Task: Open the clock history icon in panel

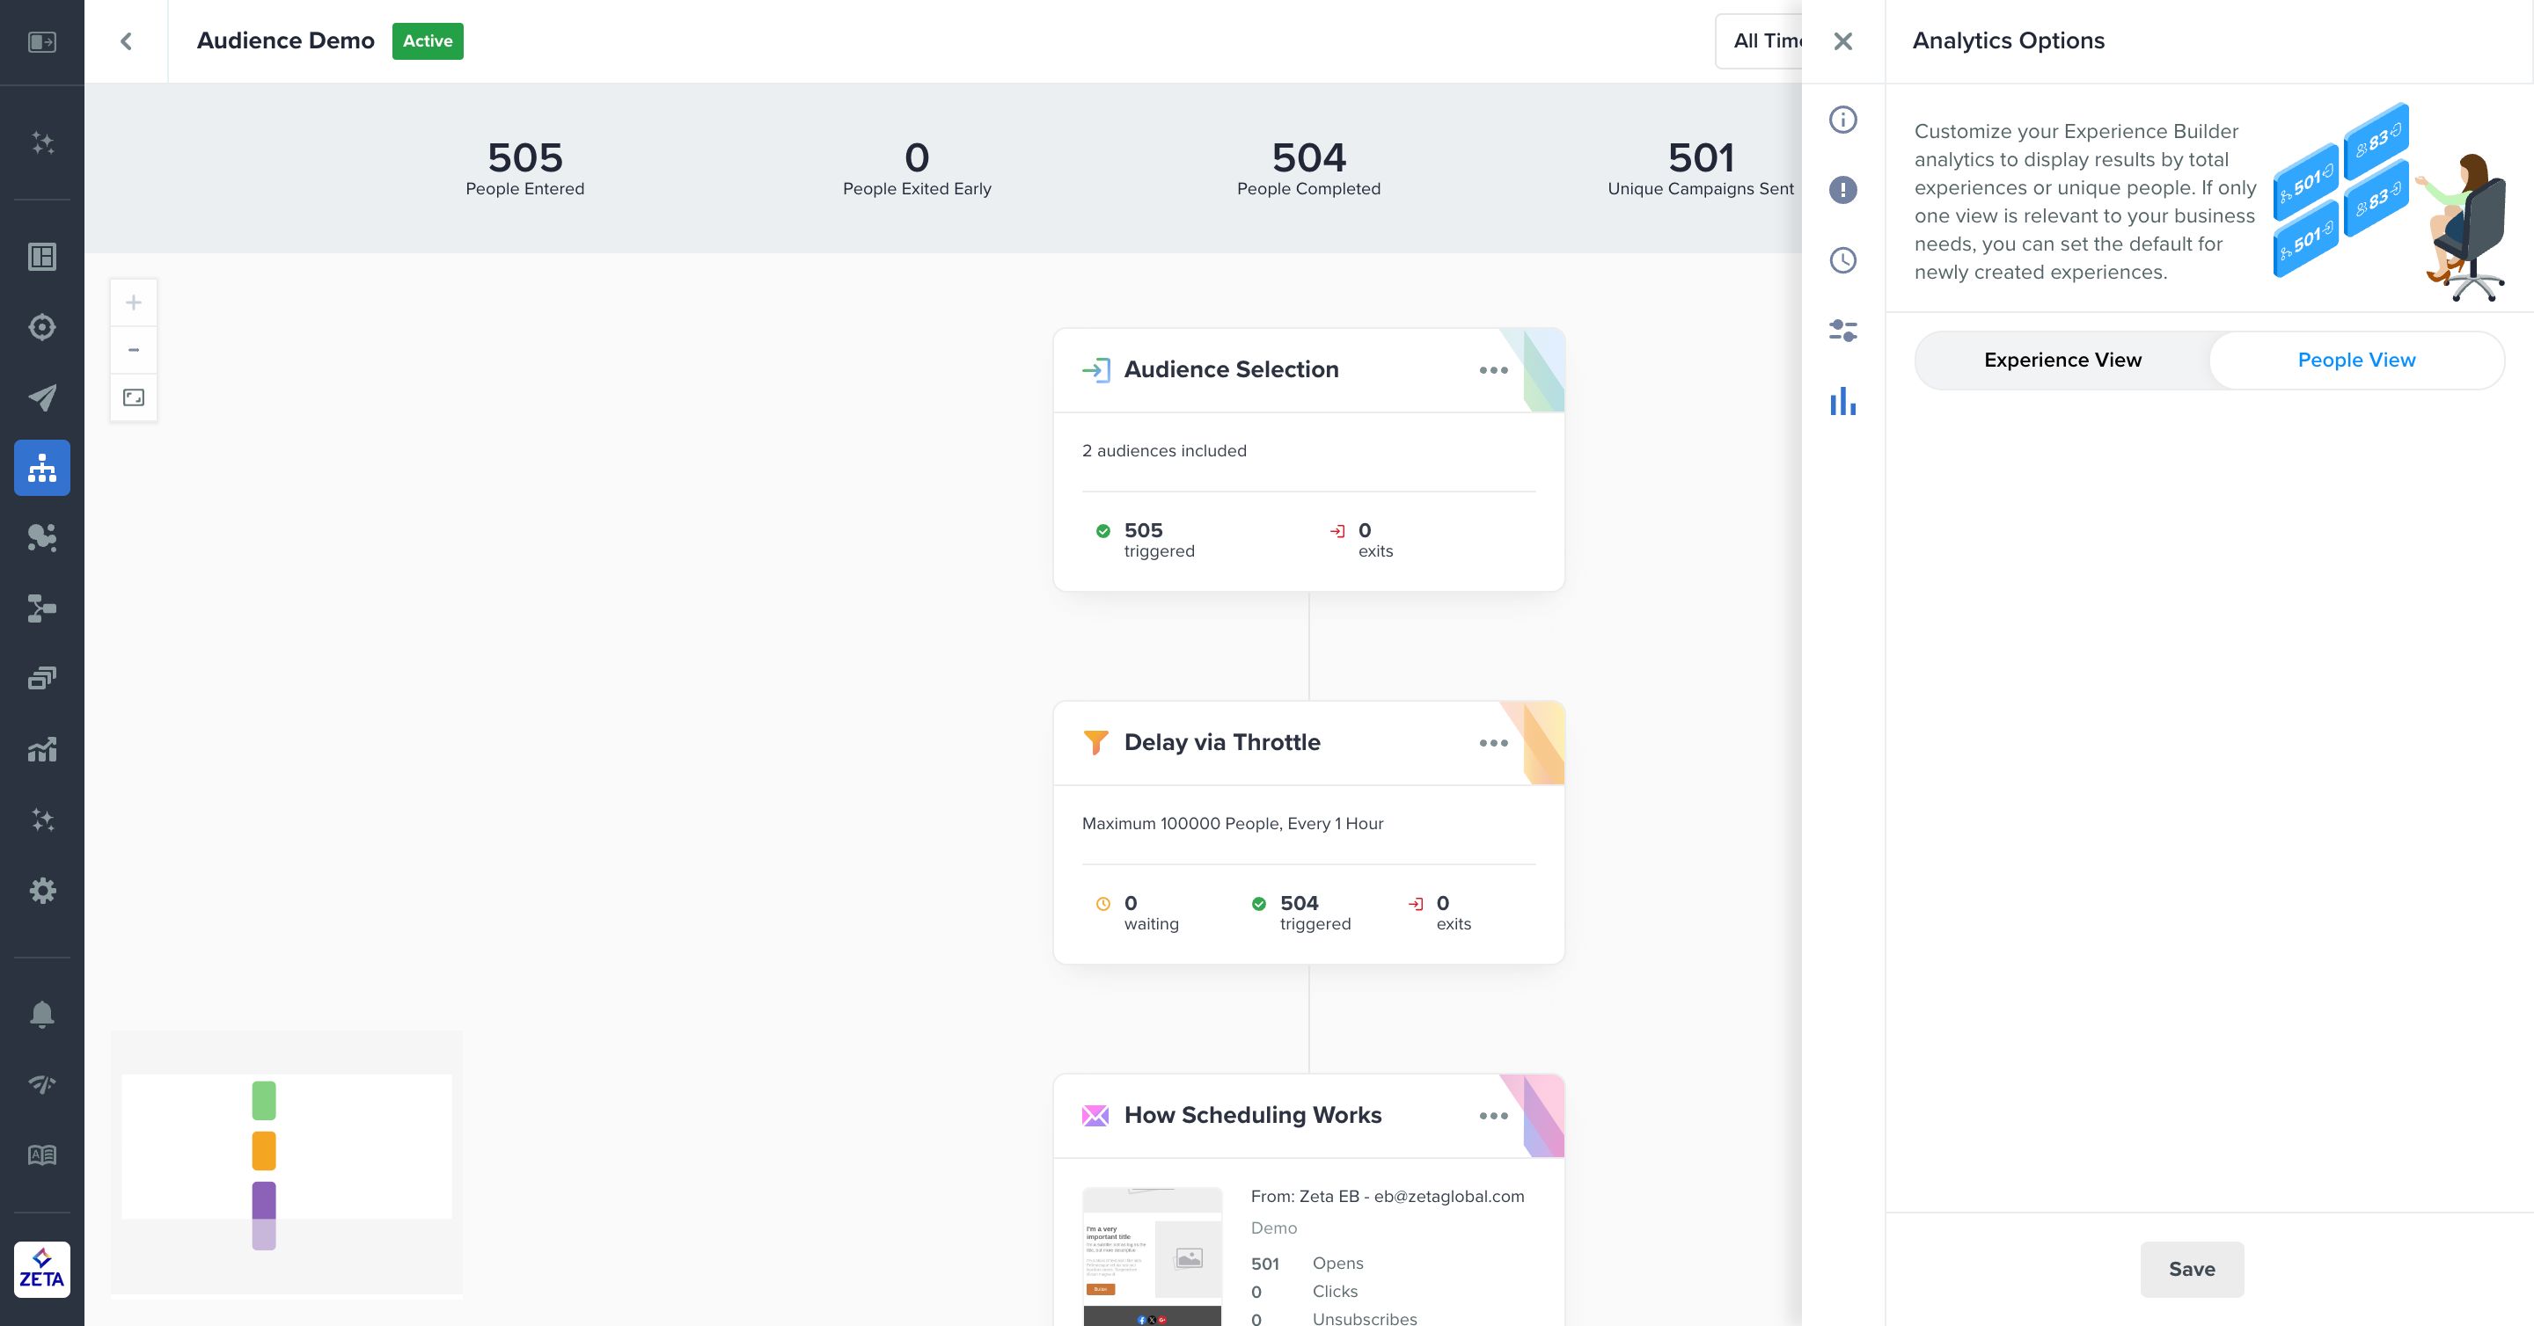Action: (1842, 260)
